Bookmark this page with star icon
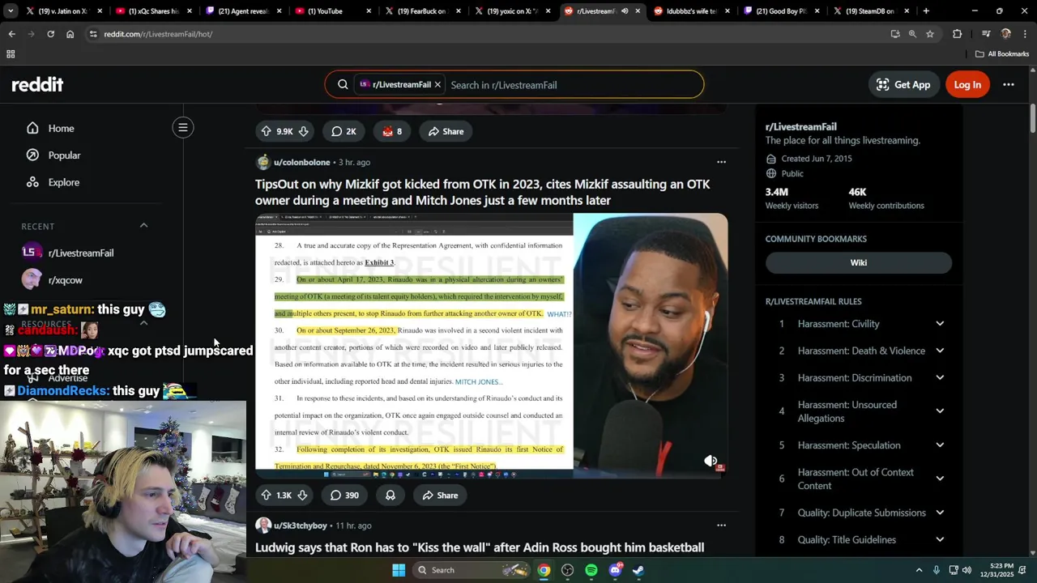Viewport: 1037px width, 583px height. (x=930, y=34)
